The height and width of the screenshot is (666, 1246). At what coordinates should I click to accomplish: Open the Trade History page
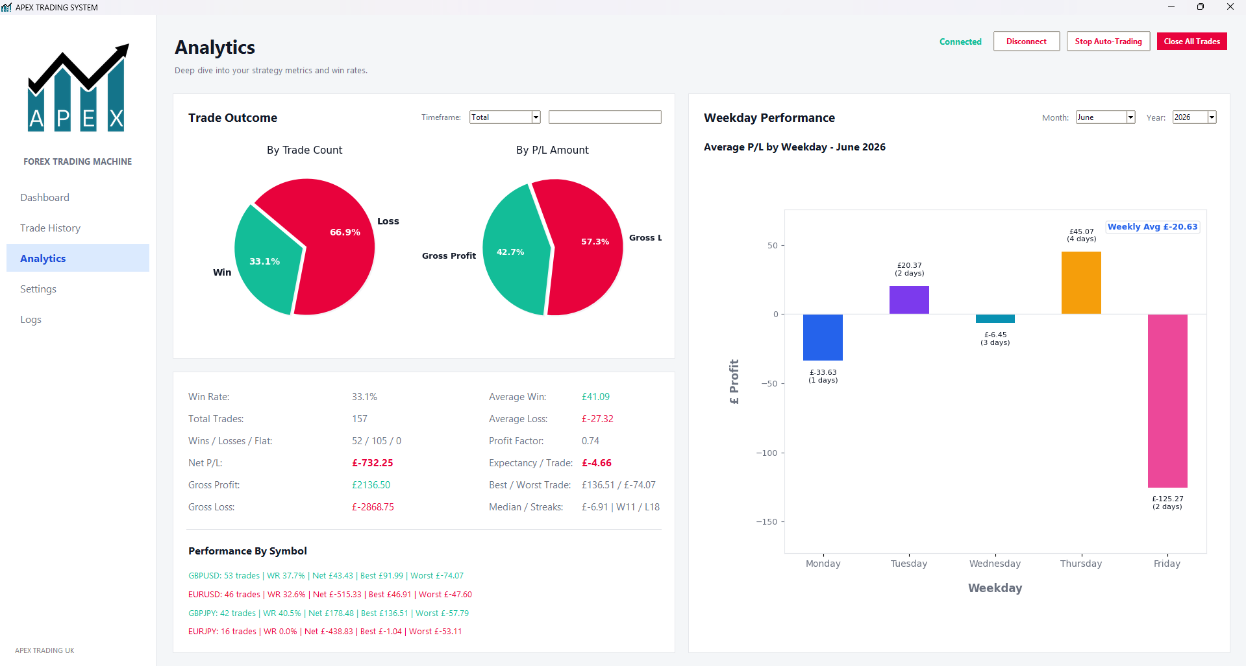(50, 228)
